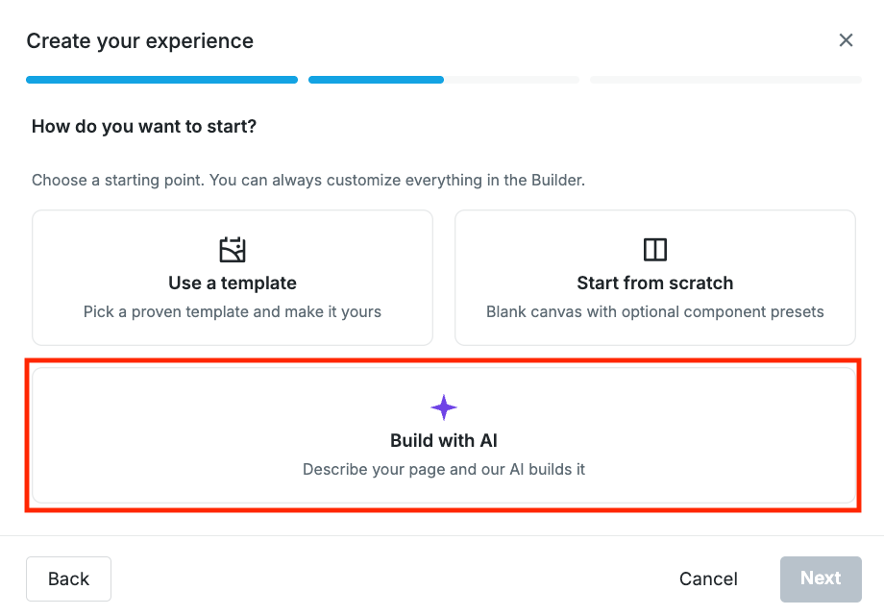Click the unfilled grey half of the second progress segment
Screen dimensions: 884x615
(512, 80)
